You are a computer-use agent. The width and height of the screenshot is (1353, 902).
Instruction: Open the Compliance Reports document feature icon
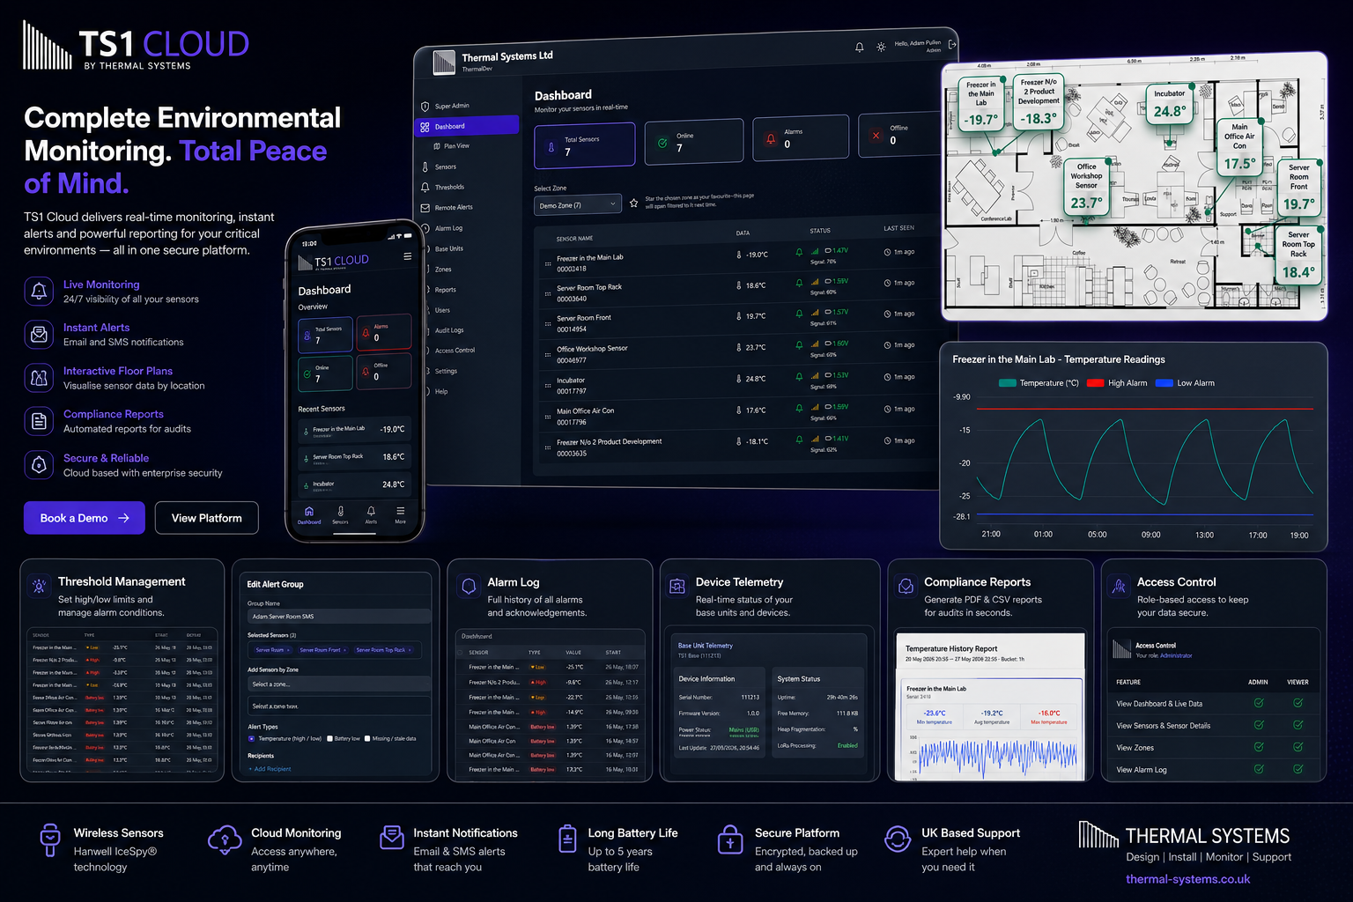click(x=39, y=421)
